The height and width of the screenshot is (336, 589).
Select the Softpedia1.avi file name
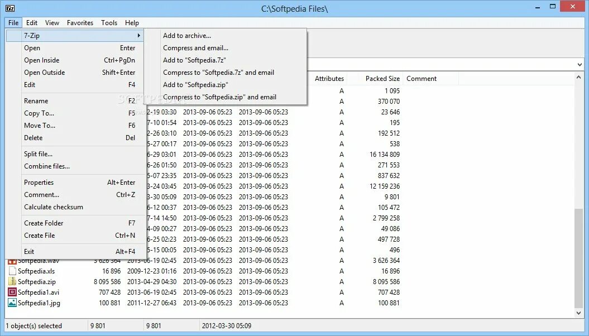39,292
